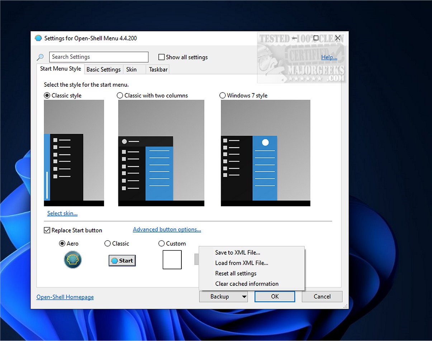Click the Classic with two columns preview thumbnail
This screenshot has width=432, height=341.
tap(161, 153)
